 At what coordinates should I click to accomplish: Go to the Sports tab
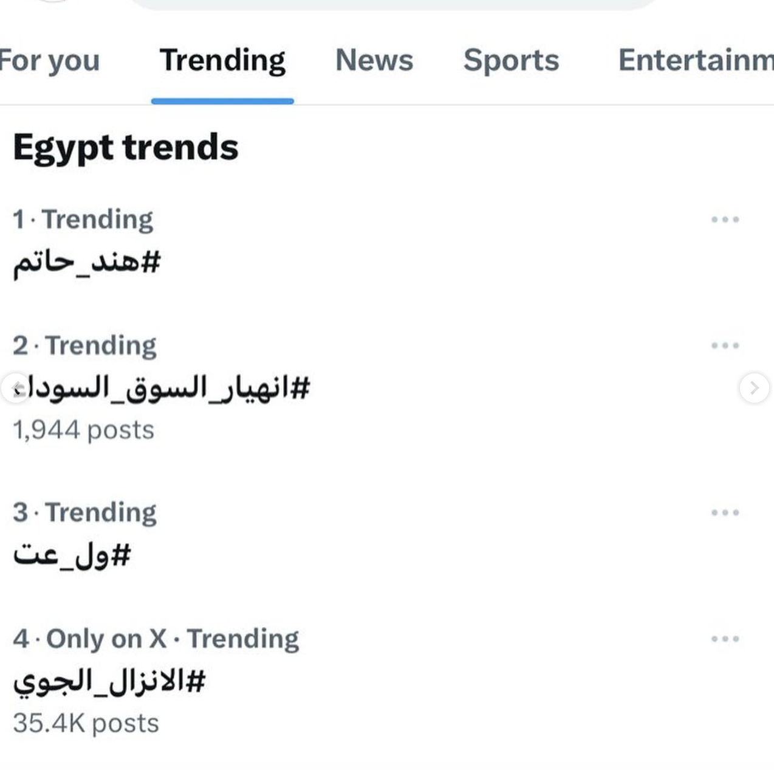[x=511, y=61]
